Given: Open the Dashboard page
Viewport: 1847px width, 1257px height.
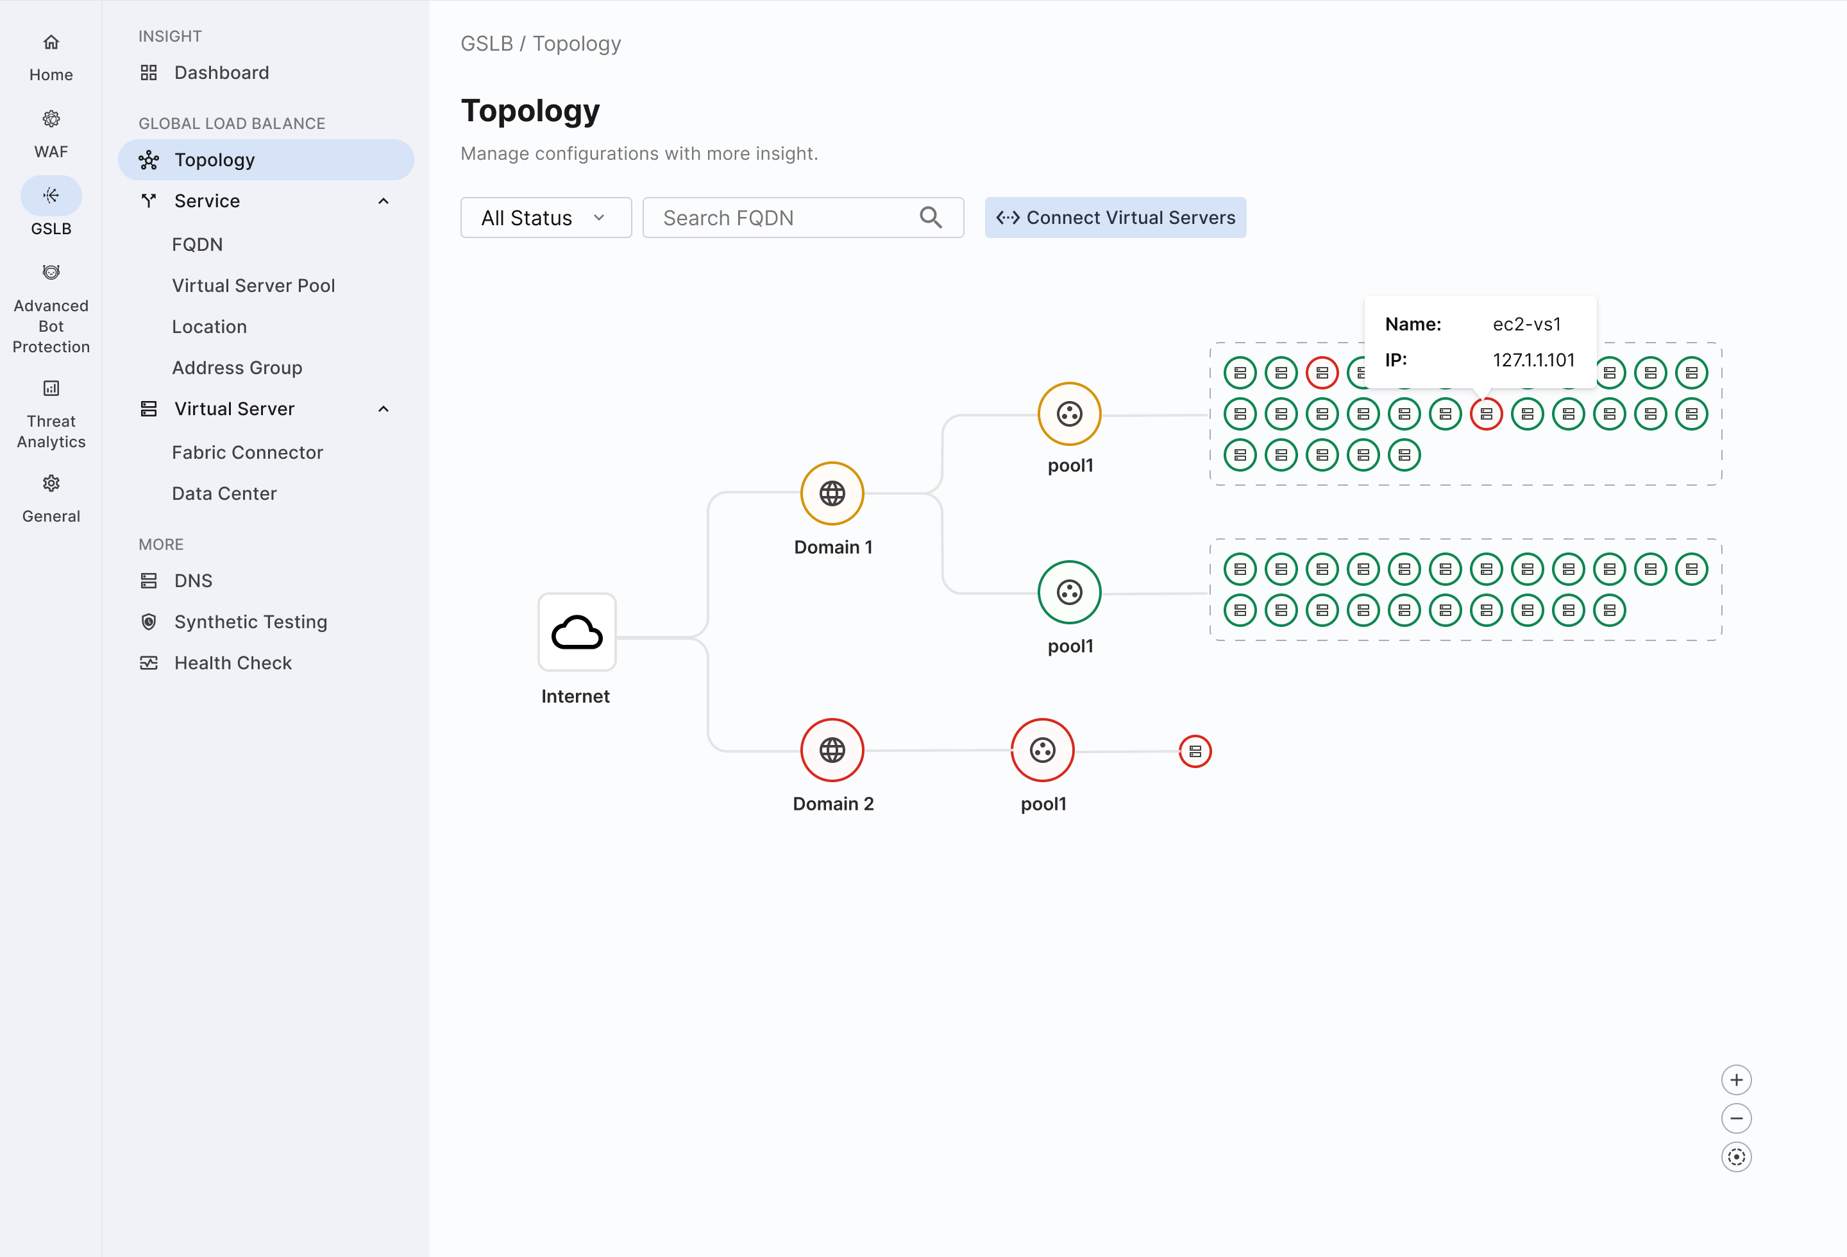Looking at the screenshot, I should click(x=221, y=73).
